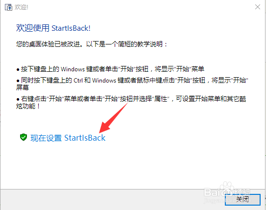Click the StartIsBack window icon in title bar

click(x=8, y=7)
